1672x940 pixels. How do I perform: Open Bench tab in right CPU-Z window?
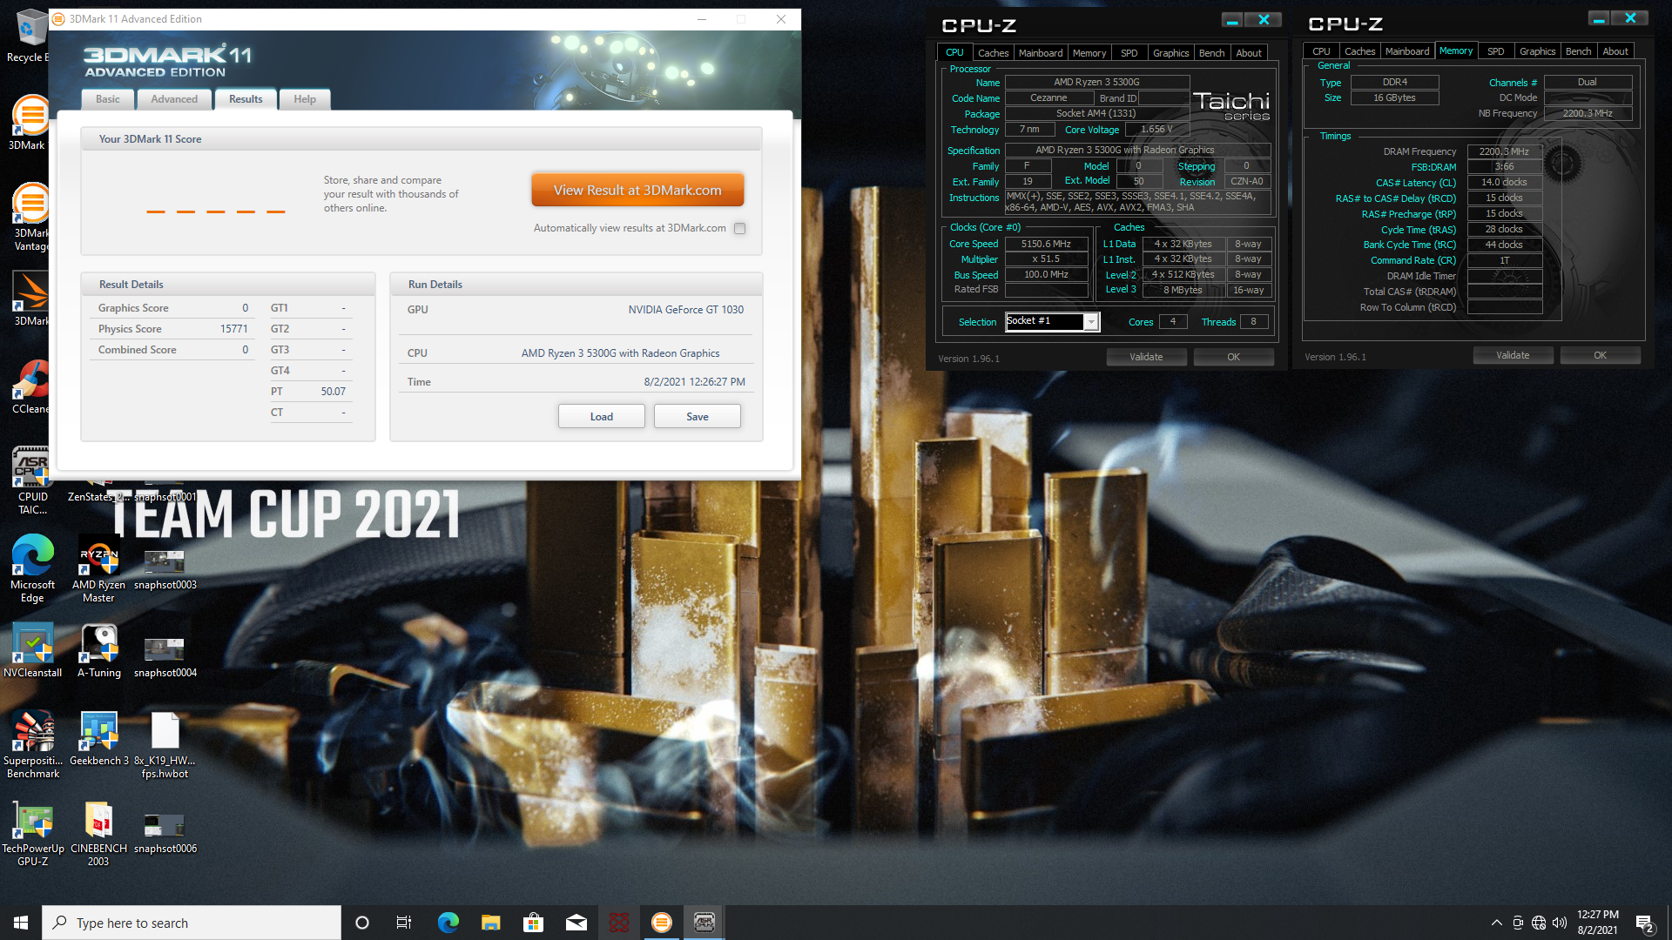point(1579,51)
